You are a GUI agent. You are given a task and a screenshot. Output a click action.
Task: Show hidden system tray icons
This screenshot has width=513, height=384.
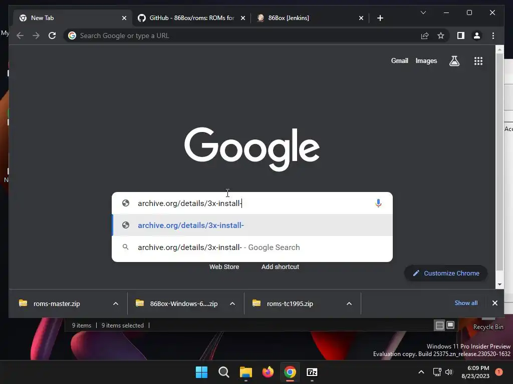pyautogui.click(x=421, y=372)
